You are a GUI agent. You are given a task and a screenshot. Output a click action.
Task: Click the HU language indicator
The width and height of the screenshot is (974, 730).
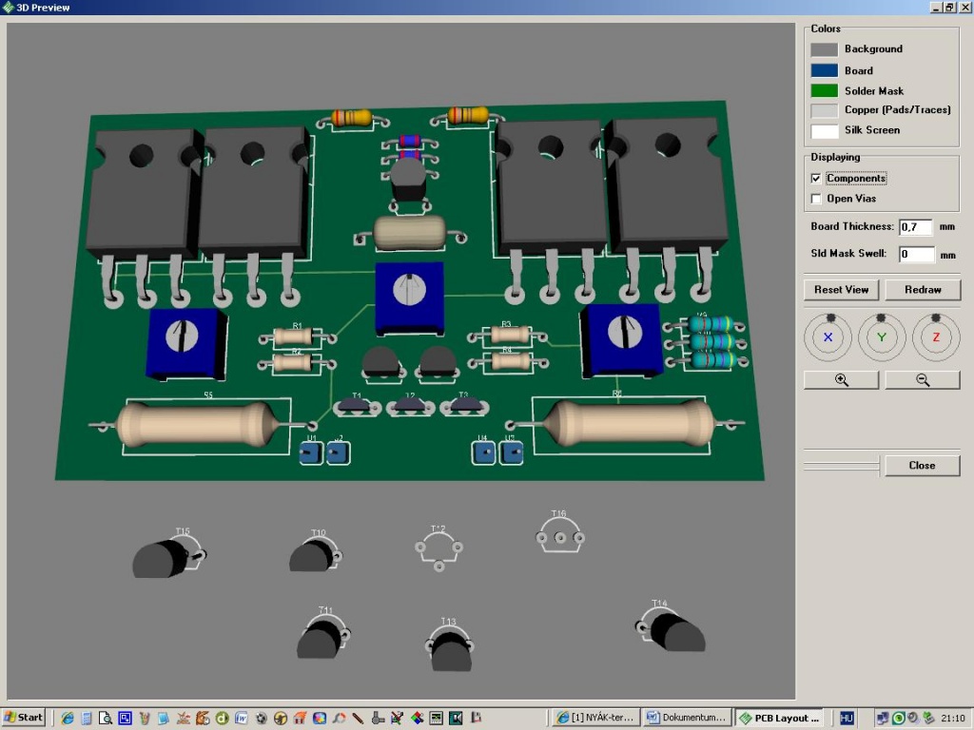tap(846, 719)
